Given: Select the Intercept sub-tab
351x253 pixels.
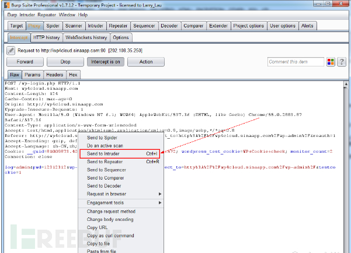Looking at the screenshot, I should tap(19, 37).
